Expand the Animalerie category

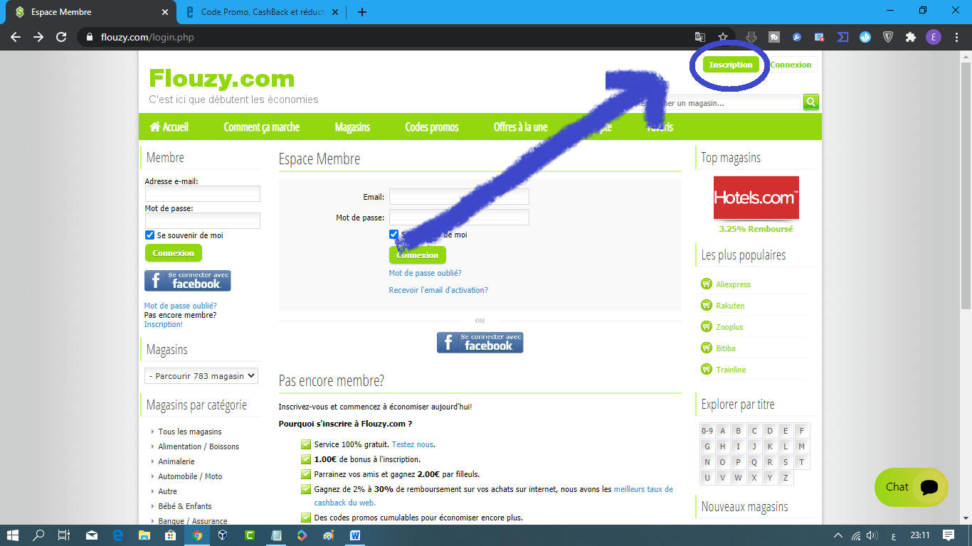click(x=176, y=461)
